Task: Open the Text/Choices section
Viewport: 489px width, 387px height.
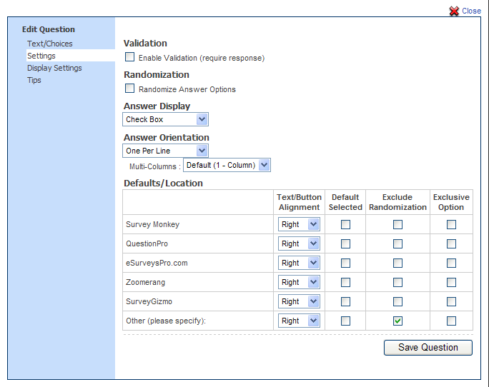Action: (x=49, y=44)
